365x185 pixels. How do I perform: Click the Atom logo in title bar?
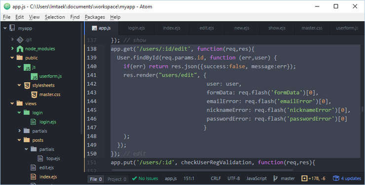click(7, 6)
